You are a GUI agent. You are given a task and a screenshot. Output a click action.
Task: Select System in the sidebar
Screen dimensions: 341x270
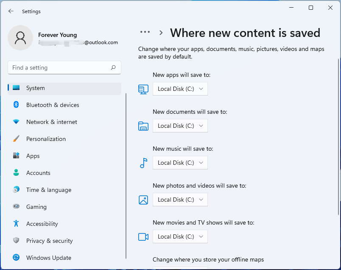pos(36,88)
